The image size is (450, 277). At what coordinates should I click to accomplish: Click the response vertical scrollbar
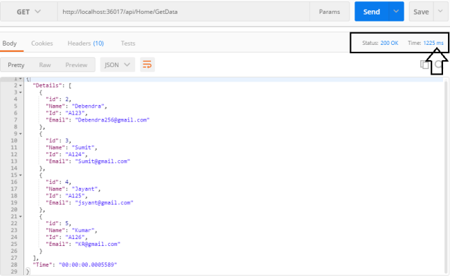[x=446, y=176]
